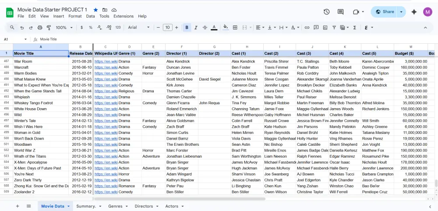Viewport: 438px width, 211px height.
Task: Open the Gemini sparkle assistant
Action: pyautogui.click(x=414, y=12)
